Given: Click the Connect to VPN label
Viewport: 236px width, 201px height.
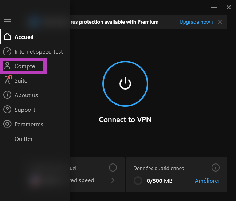Looking at the screenshot, I should (125, 119).
